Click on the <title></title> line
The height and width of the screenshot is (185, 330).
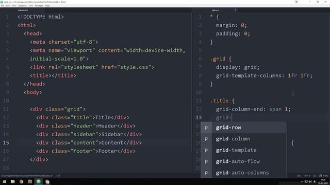tap(53, 76)
